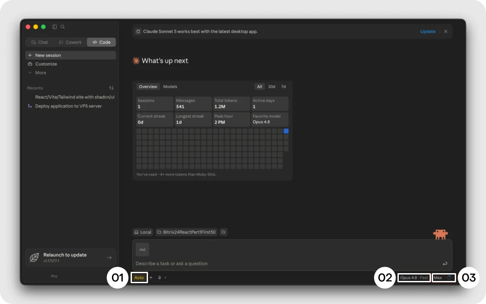This screenshot has height=304, width=486.
Task: Click the Pro plan label
Action: tap(54, 276)
